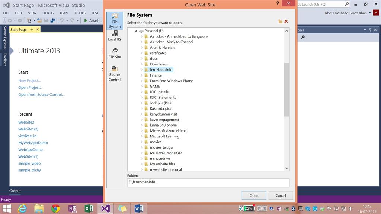Screen dimensions: 381x214
Task: Choose the Source Control location
Action: pos(115,74)
